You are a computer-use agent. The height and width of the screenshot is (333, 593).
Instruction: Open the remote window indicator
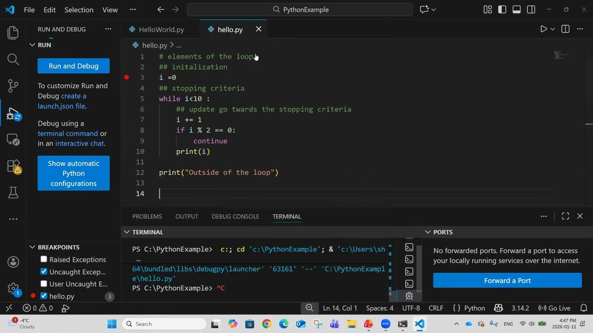pyautogui.click(x=9, y=308)
